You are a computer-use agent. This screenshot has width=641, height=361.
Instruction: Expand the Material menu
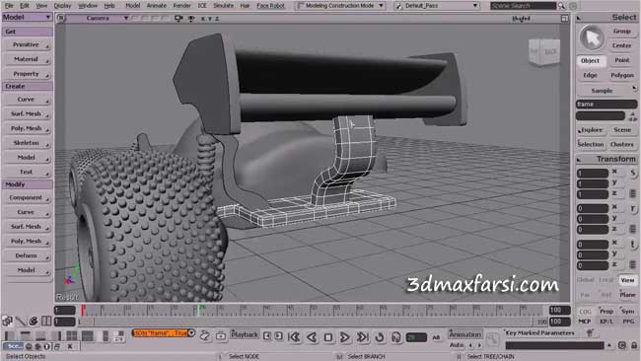27,59
